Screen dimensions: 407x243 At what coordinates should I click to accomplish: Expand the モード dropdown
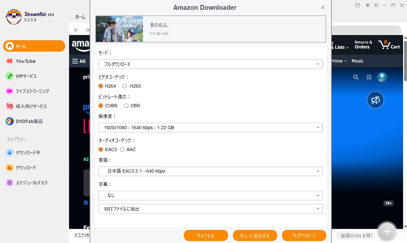click(x=210, y=64)
